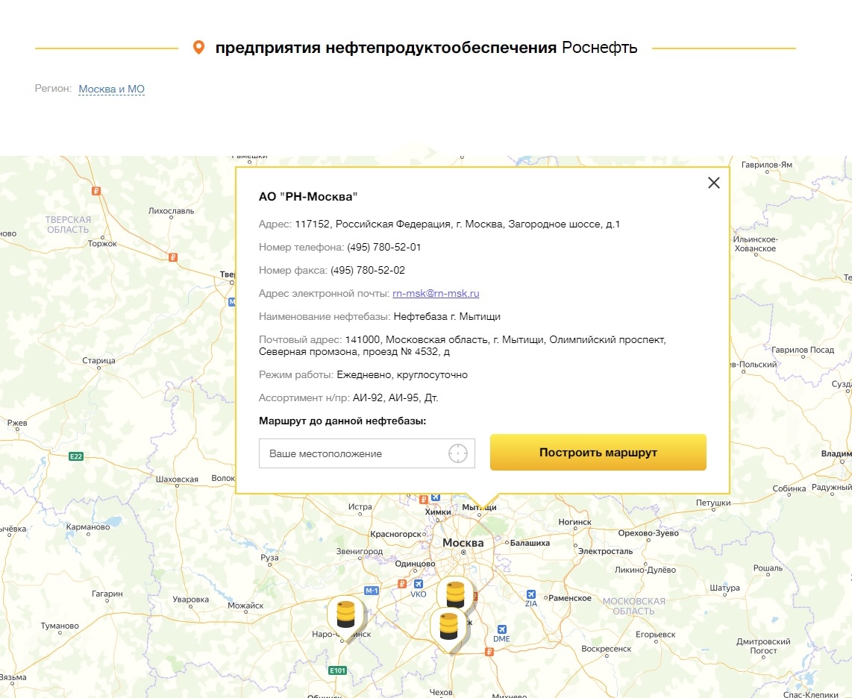Click the Гагарин label on map

coord(107,594)
